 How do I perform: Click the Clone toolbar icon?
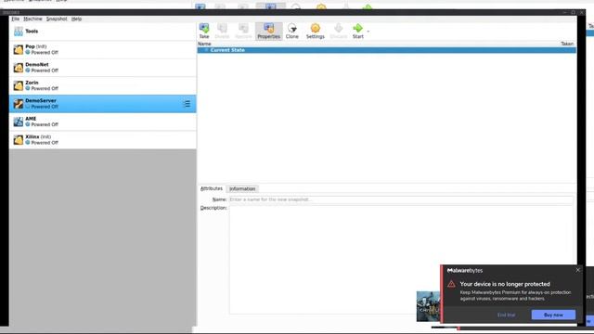point(292,31)
